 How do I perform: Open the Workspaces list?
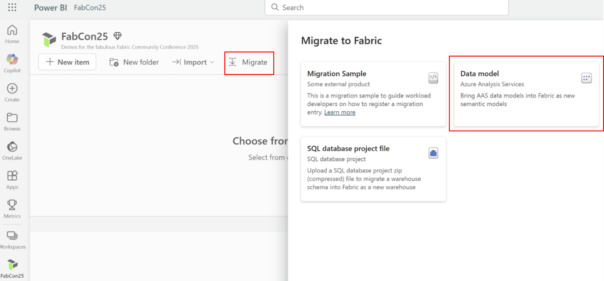12,239
